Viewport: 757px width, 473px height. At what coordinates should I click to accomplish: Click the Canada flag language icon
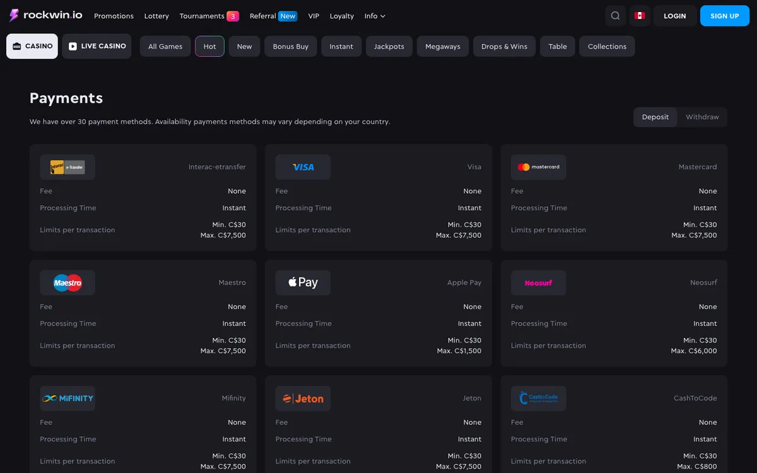coord(640,16)
